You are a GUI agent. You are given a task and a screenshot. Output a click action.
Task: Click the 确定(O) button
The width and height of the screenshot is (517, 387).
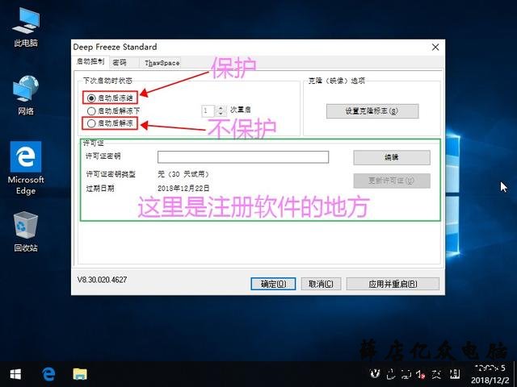tap(273, 284)
